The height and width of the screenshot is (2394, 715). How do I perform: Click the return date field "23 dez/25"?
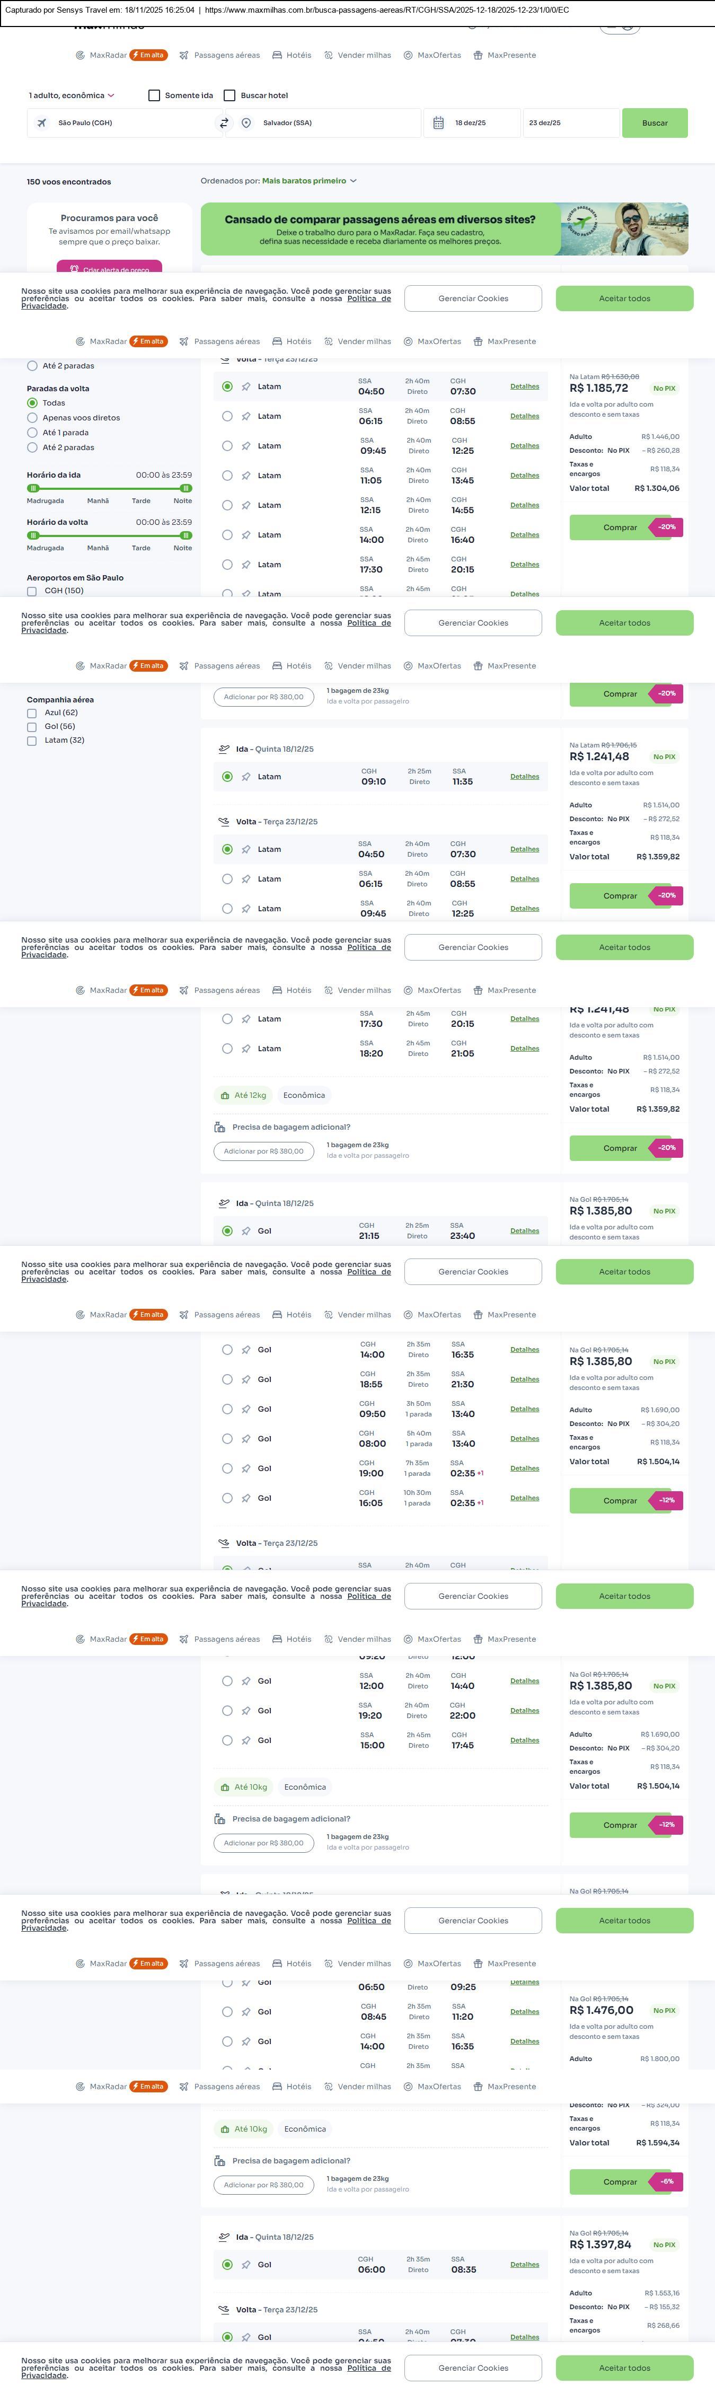click(569, 122)
